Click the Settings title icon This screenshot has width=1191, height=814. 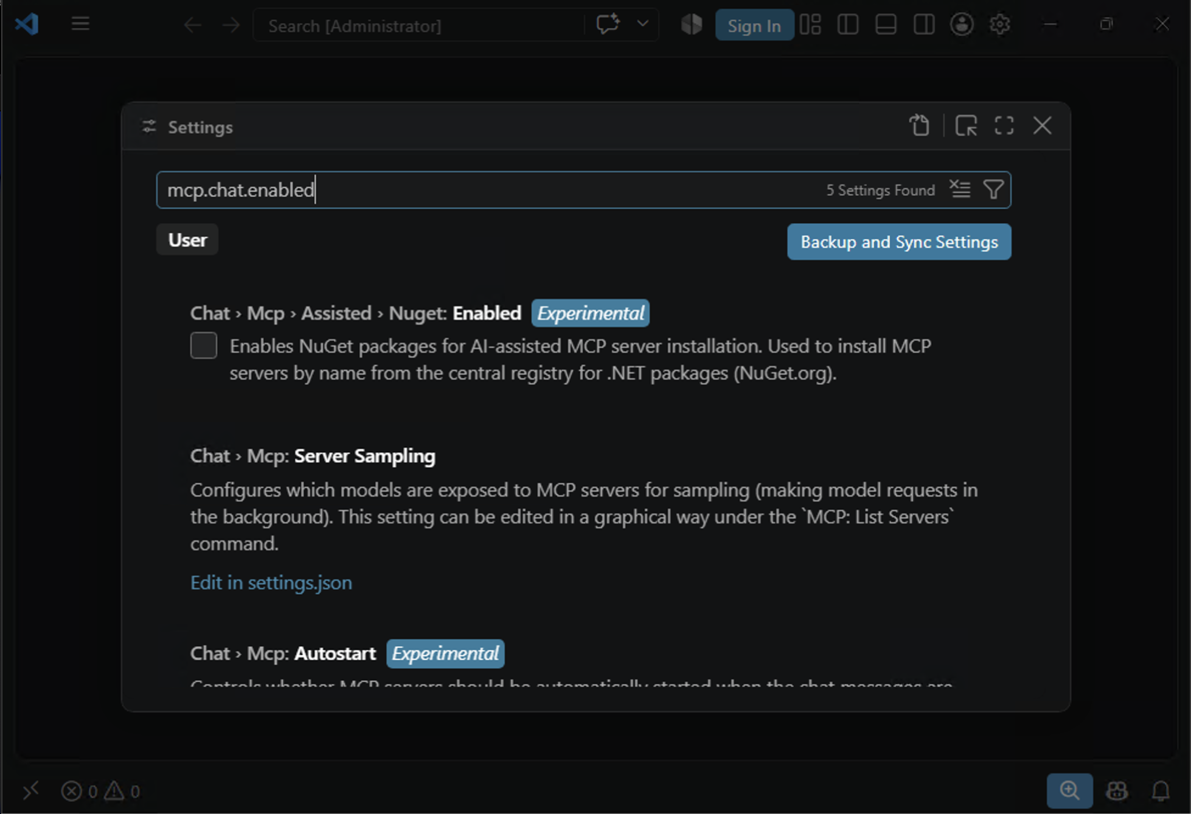[x=149, y=127]
